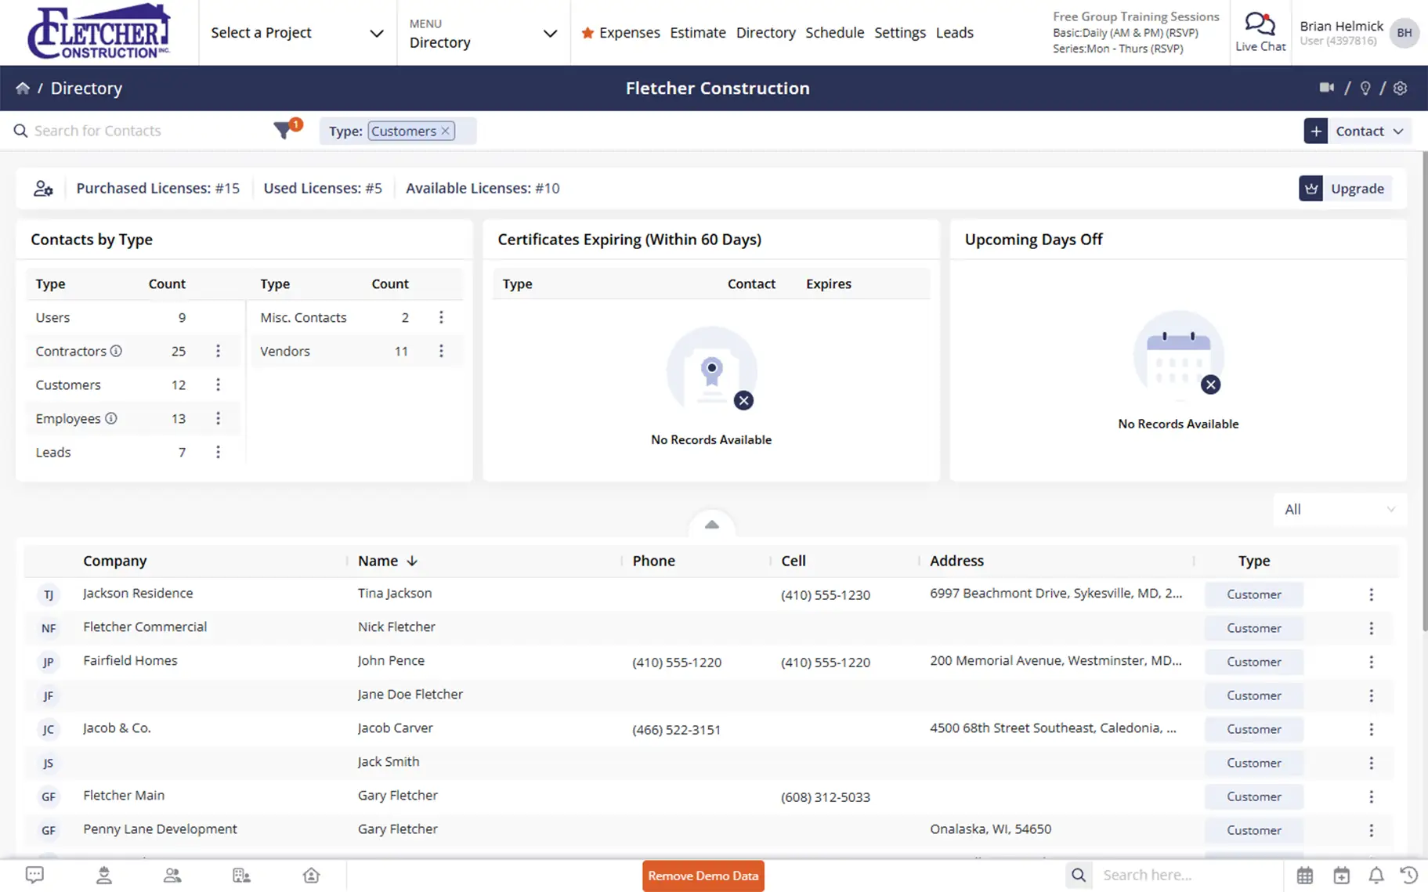1428x892 pixels.
Task: Click the license user settings icon
Action: [43, 188]
